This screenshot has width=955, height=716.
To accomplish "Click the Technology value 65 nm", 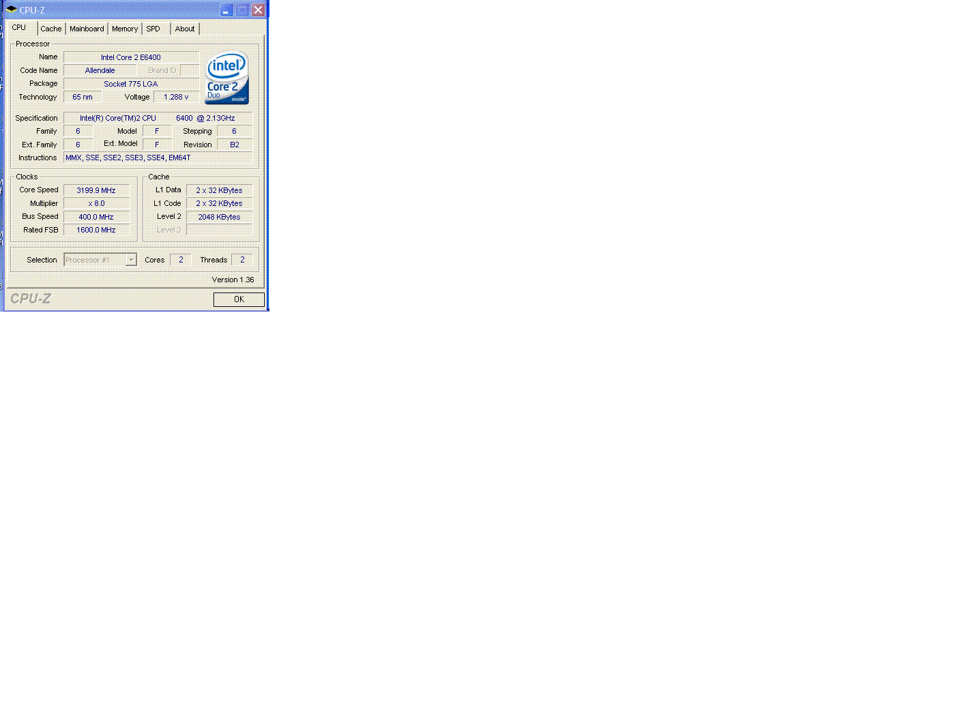I will coord(83,97).
